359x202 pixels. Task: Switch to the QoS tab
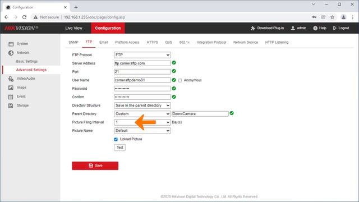[168, 43]
